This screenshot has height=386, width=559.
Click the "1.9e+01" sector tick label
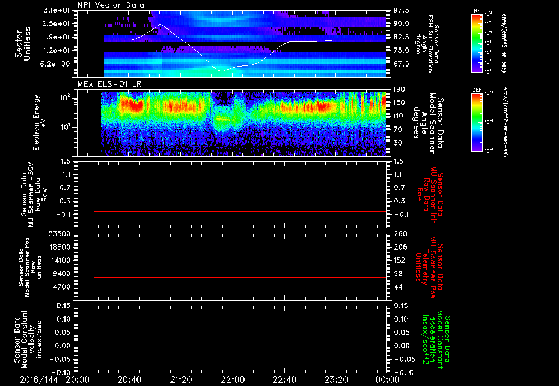click(x=57, y=37)
